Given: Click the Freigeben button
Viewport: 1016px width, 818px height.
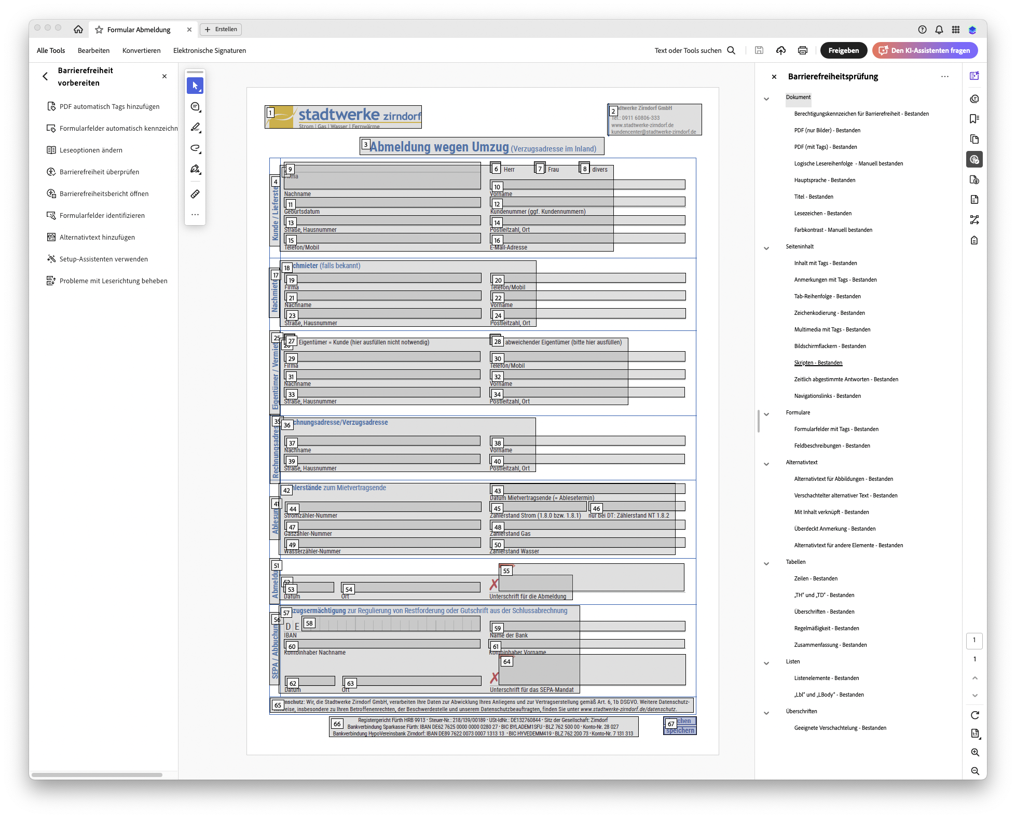Looking at the screenshot, I should click(843, 50).
